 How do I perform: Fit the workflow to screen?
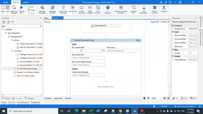(165, 98)
